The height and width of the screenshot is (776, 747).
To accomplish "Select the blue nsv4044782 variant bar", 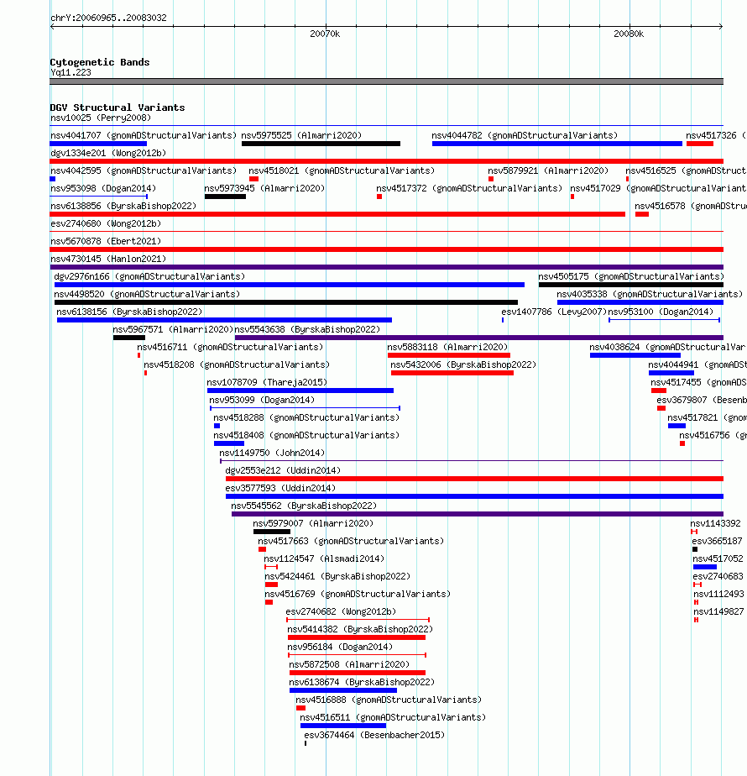I will [557, 144].
